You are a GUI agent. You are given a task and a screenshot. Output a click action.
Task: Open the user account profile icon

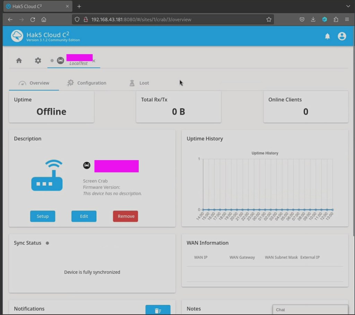tap(342, 36)
